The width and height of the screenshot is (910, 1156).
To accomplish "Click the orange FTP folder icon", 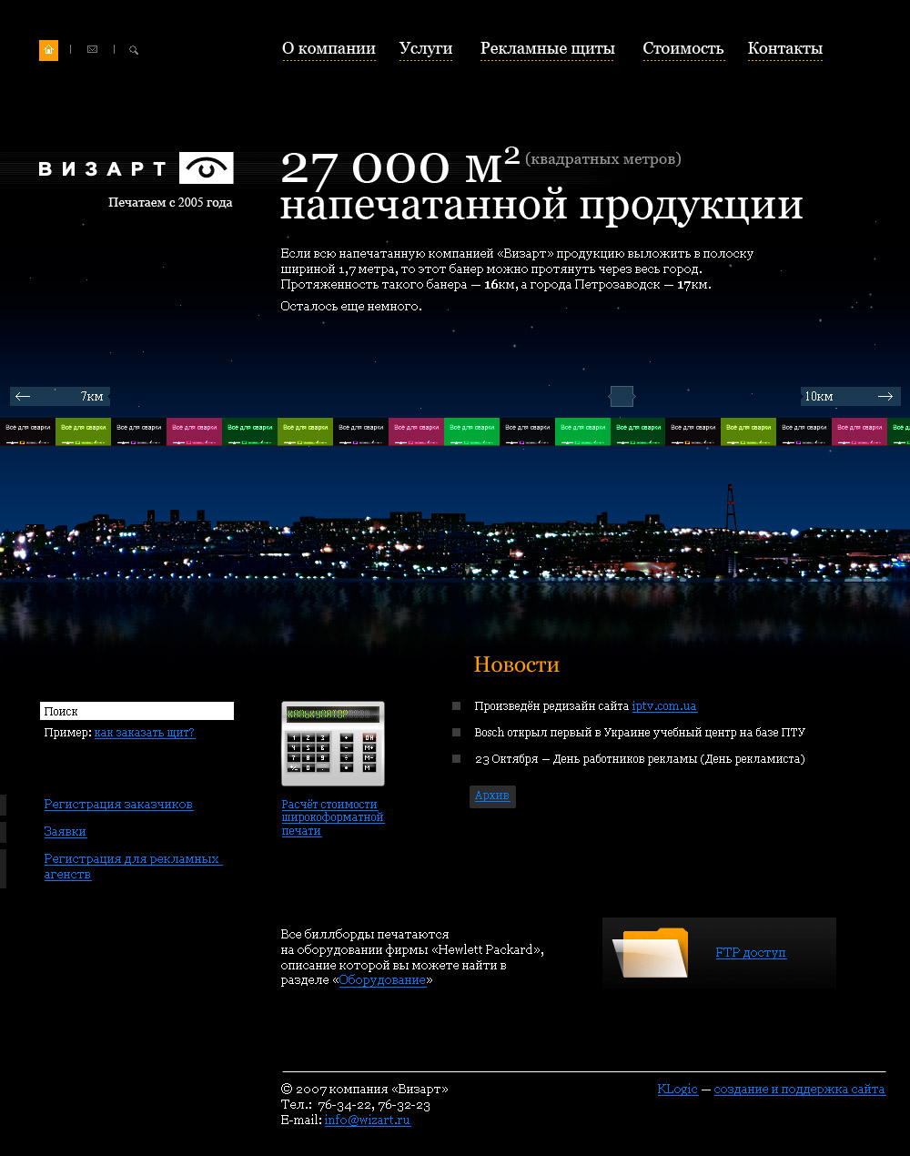I will pos(651,952).
